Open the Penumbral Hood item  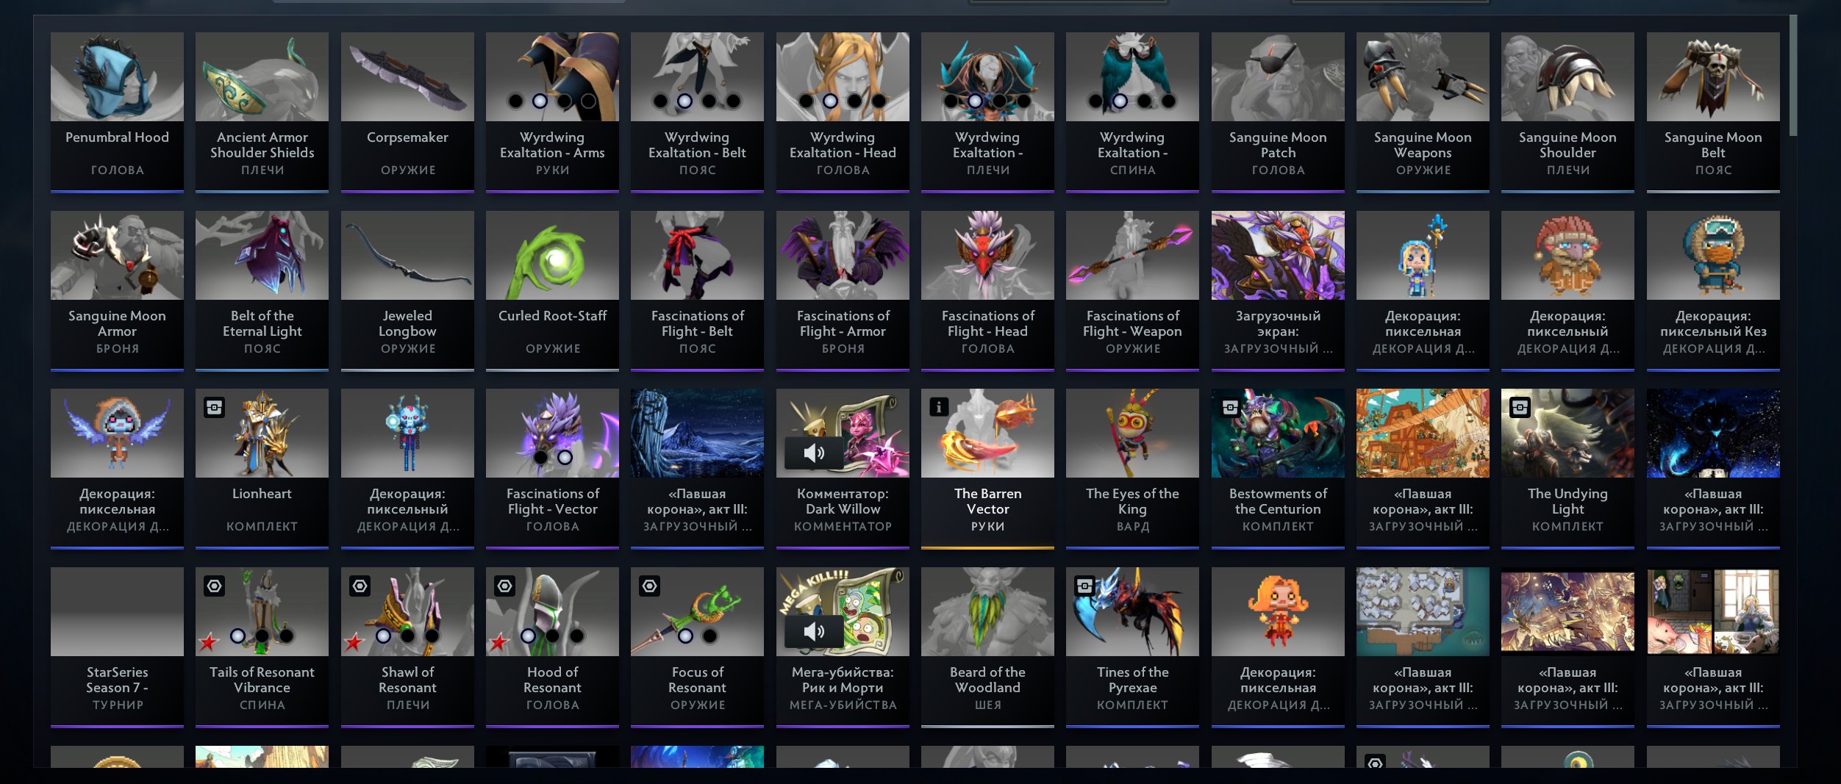coord(117,112)
